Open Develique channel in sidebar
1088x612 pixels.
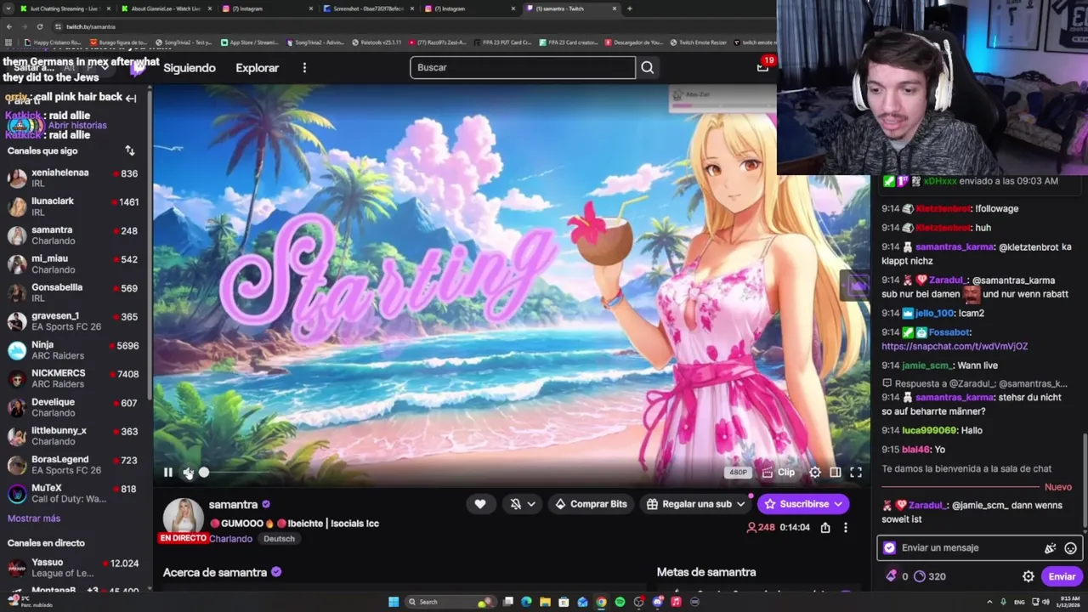click(x=75, y=407)
